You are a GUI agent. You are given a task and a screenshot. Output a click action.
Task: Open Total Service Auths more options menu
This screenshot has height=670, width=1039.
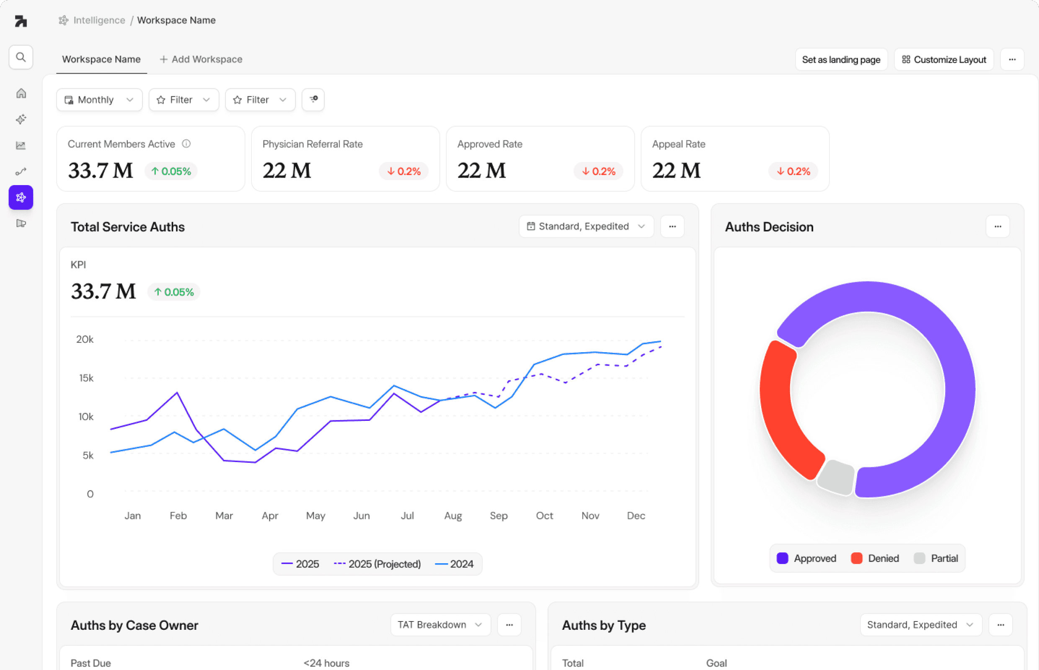pyautogui.click(x=672, y=227)
